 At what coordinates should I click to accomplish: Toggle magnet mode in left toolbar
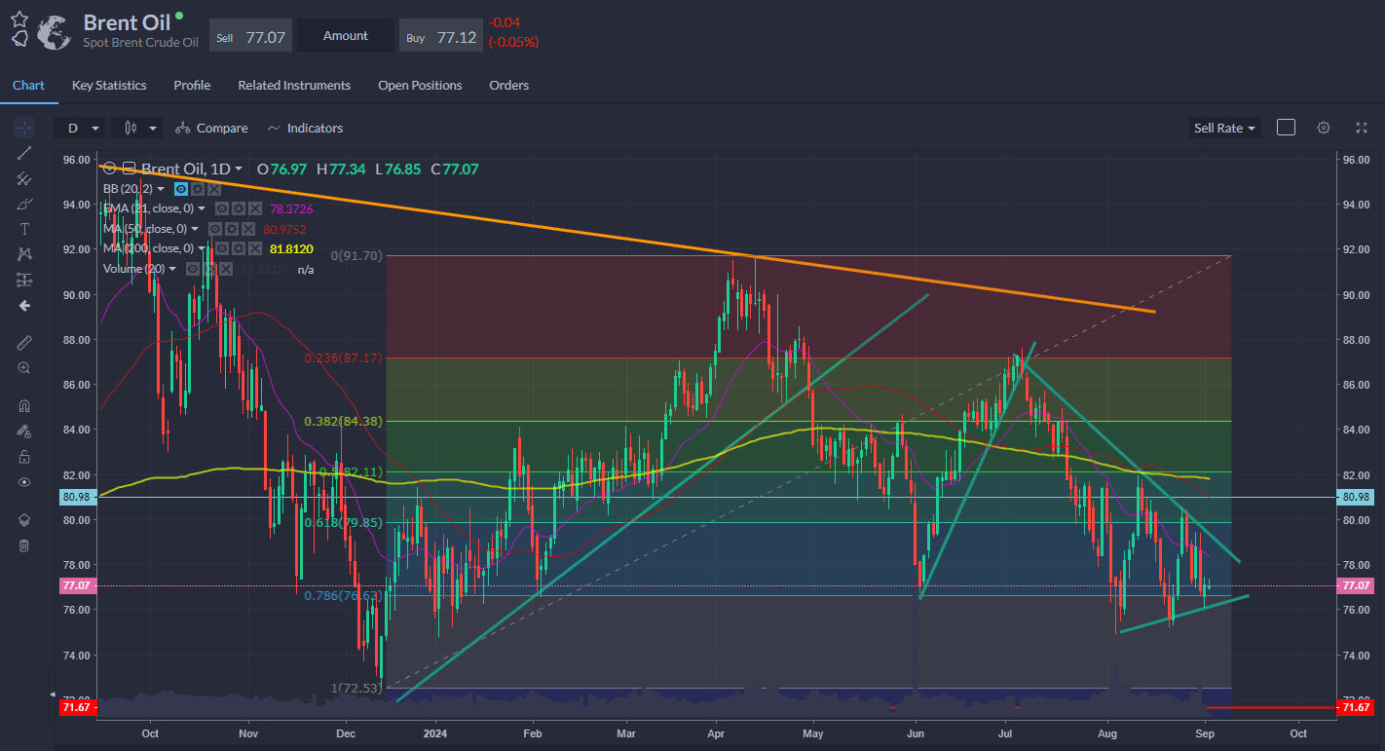[x=24, y=406]
